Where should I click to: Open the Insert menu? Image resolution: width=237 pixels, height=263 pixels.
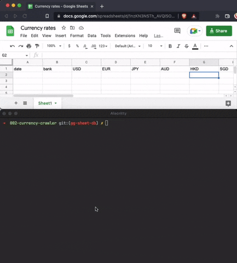click(x=61, y=36)
